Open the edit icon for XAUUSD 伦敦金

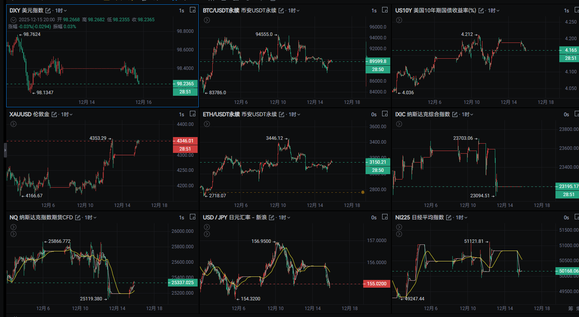54,114
